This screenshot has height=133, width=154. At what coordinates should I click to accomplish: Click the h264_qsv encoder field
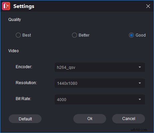[100, 67]
